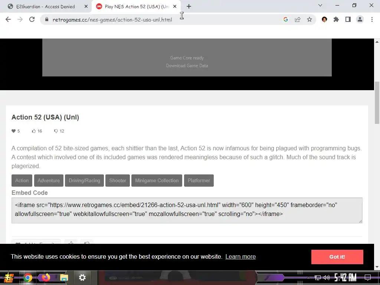Close the Play NES Action 52 tab
The height and width of the screenshot is (285, 380).
tap(175, 7)
